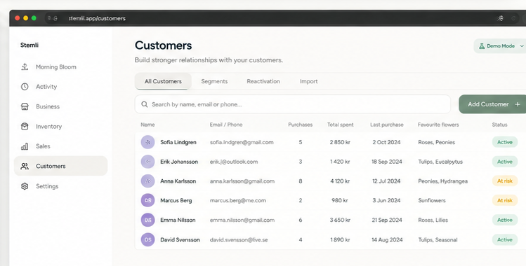Click the Business storefront icon
This screenshot has width=526, height=266.
[x=25, y=106]
